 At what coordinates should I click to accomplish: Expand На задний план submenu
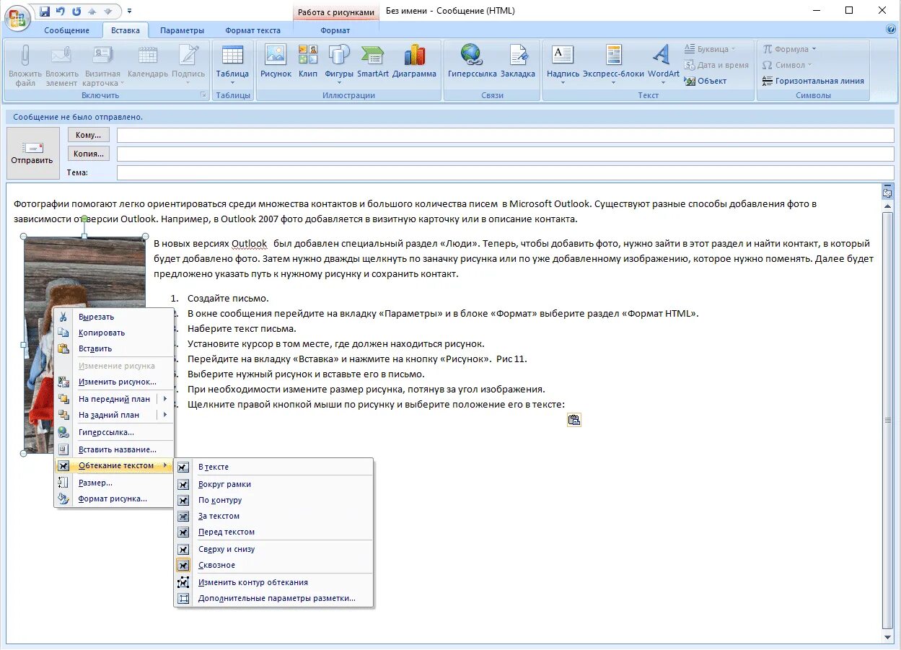(165, 415)
